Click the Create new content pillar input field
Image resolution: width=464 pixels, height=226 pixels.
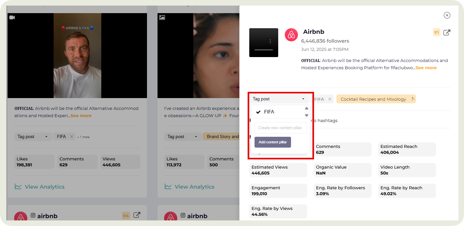pyautogui.click(x=280, y=128)
